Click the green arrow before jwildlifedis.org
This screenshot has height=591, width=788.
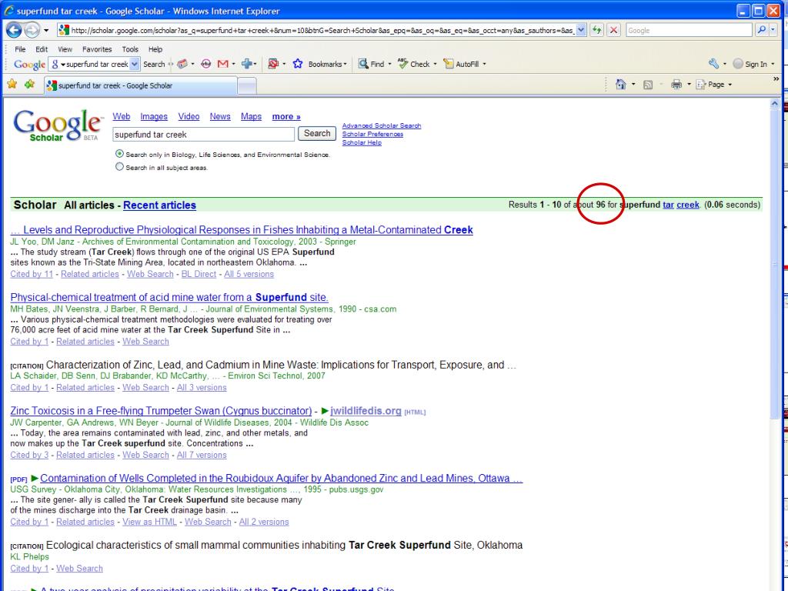(x=325, y=411)
